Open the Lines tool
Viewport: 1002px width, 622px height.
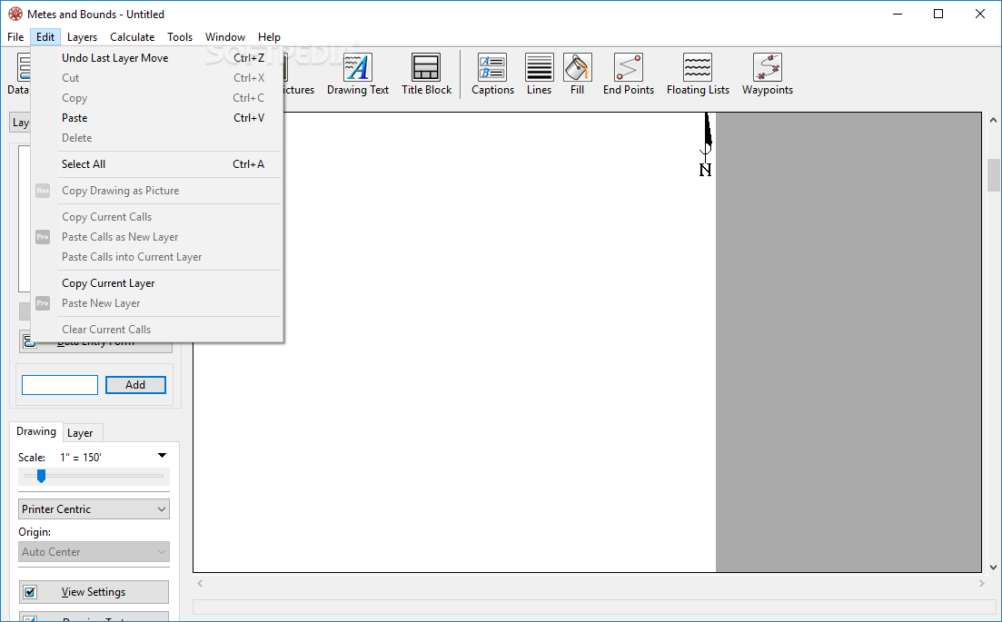click(x=540, y=74)
